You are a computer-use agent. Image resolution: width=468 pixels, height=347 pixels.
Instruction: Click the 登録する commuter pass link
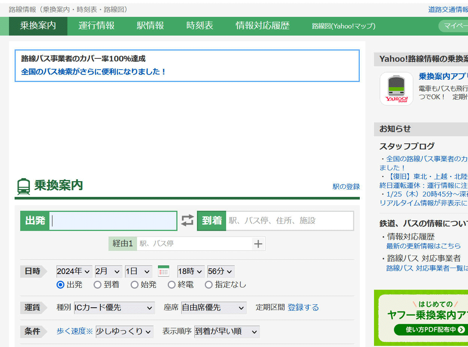pyautogui.click(x=303, y=308)
